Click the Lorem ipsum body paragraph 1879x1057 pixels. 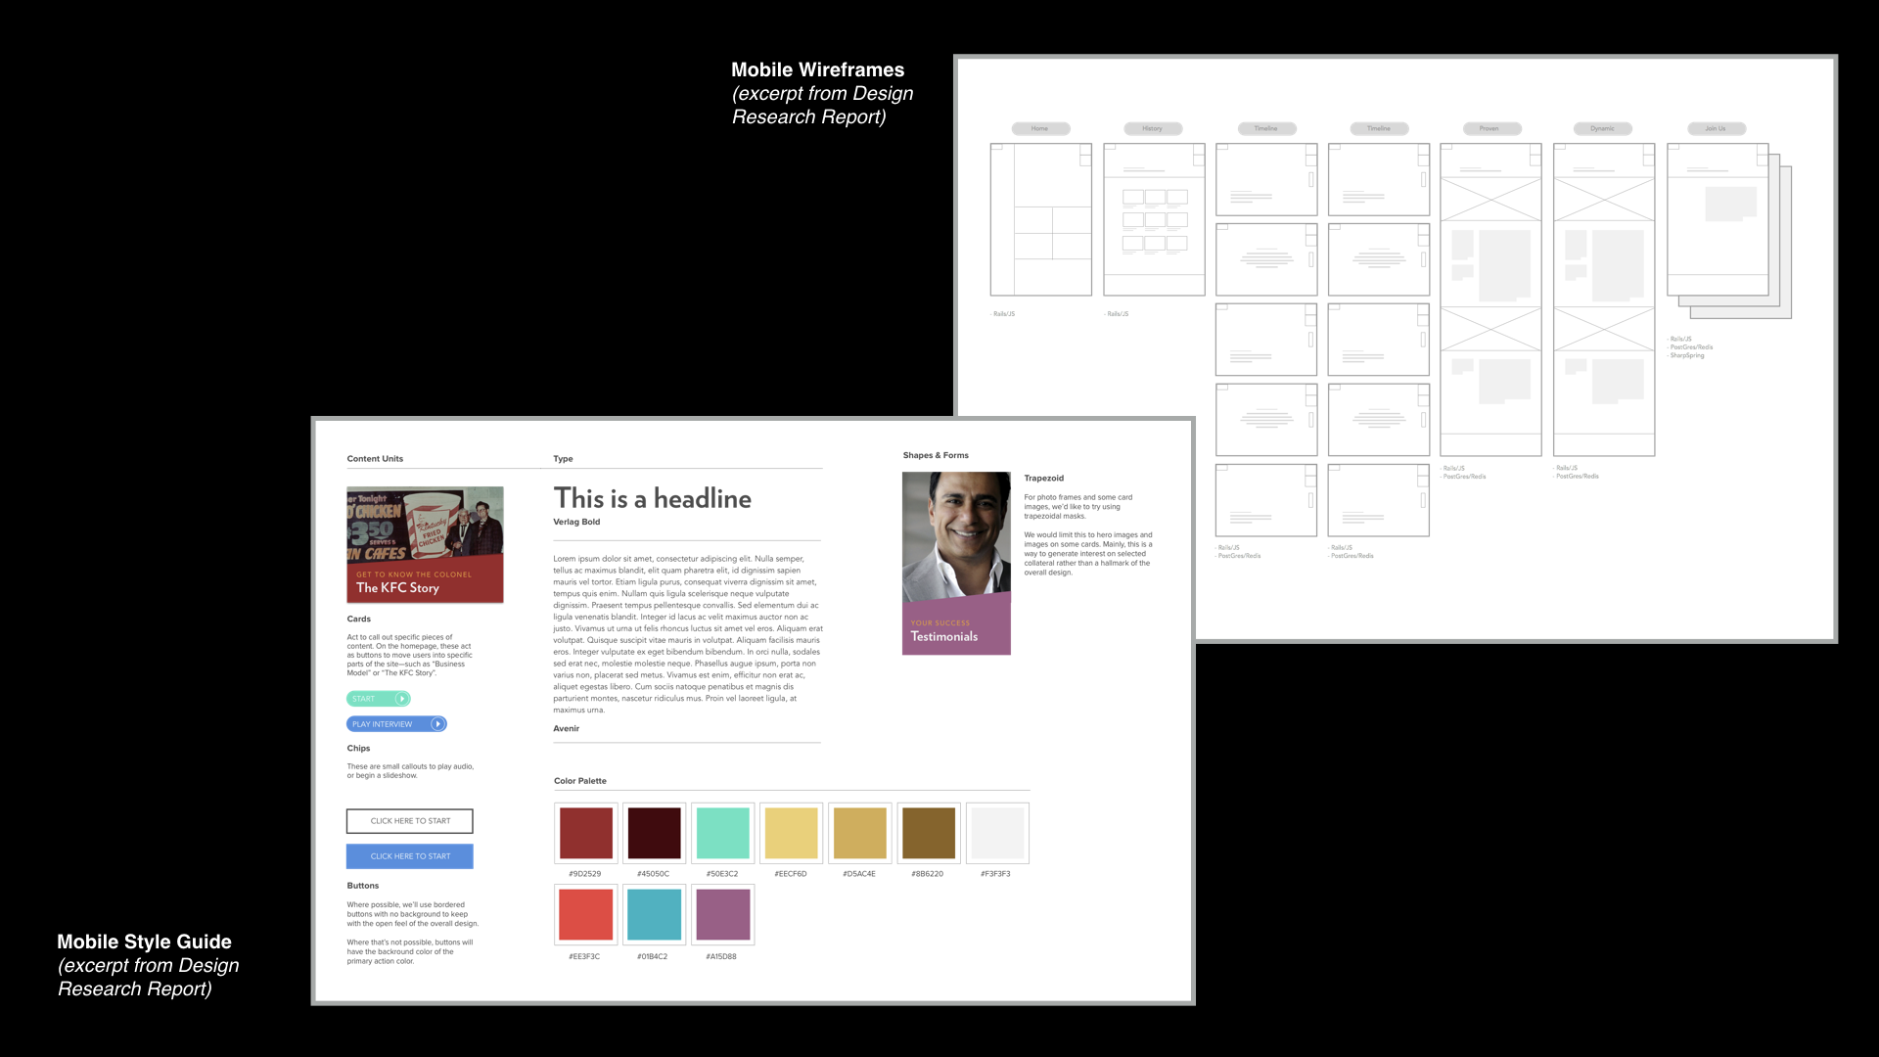pyautogui.click(x=688, y=634)
